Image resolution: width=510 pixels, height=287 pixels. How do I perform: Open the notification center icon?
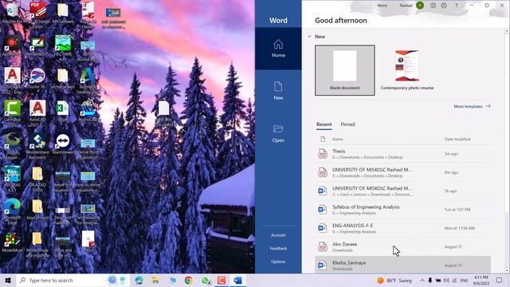pyautogui.click(x=500, y=280)
